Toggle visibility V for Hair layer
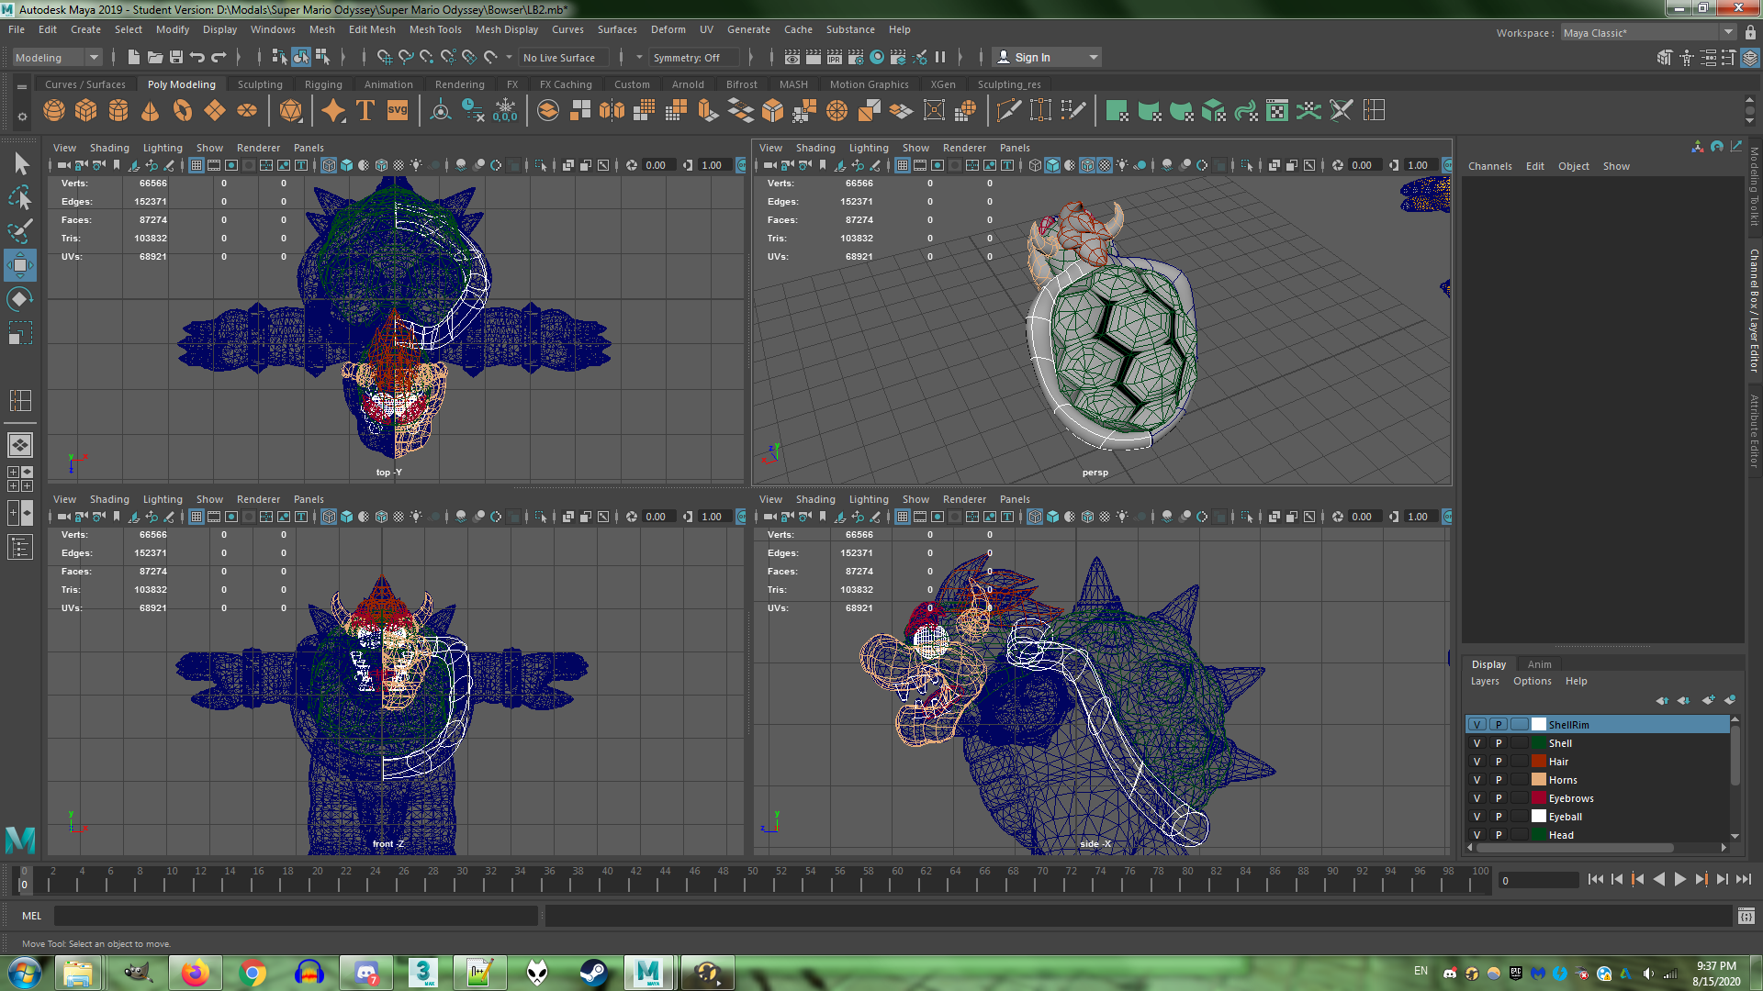The height and width of the screenshot is (991, 1763). point(1477,762)
